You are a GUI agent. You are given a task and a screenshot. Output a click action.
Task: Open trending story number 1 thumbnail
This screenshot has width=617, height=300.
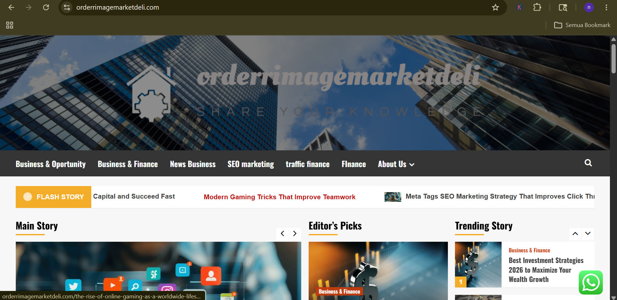pyautogui.click(x=478, y=264)
